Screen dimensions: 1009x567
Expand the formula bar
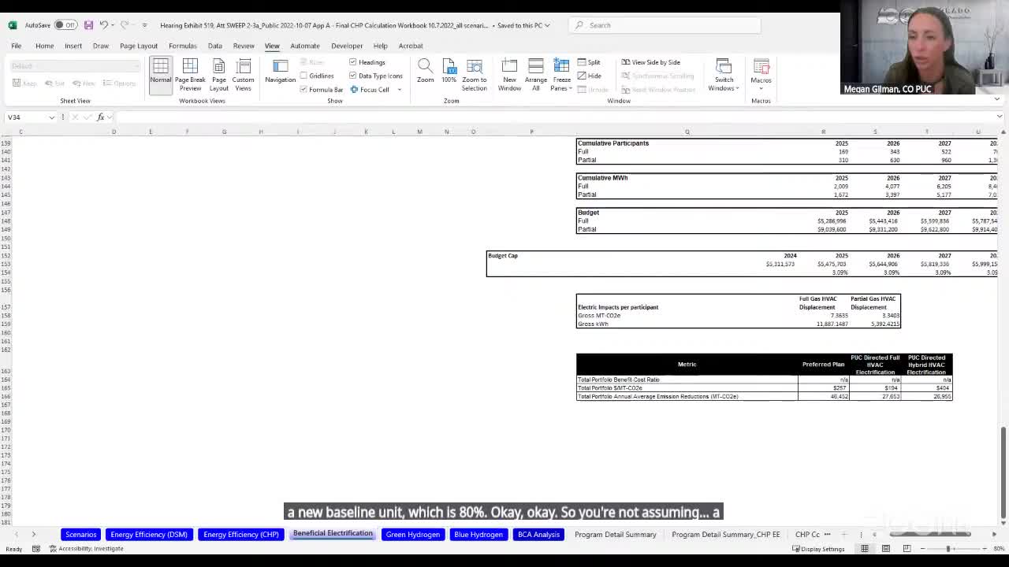999,117
